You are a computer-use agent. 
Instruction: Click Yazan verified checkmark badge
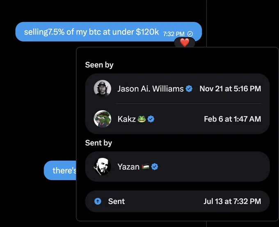pos(154,167)
